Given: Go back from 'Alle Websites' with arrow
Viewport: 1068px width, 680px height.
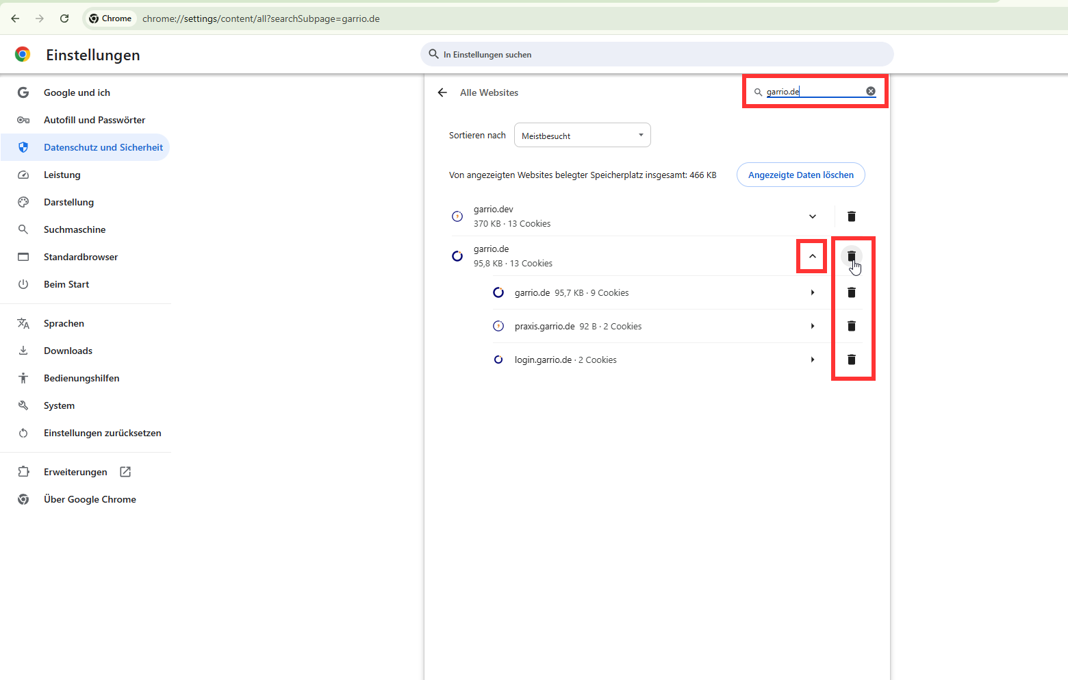Looking at the screenshot, I should (x=442, y=92).
